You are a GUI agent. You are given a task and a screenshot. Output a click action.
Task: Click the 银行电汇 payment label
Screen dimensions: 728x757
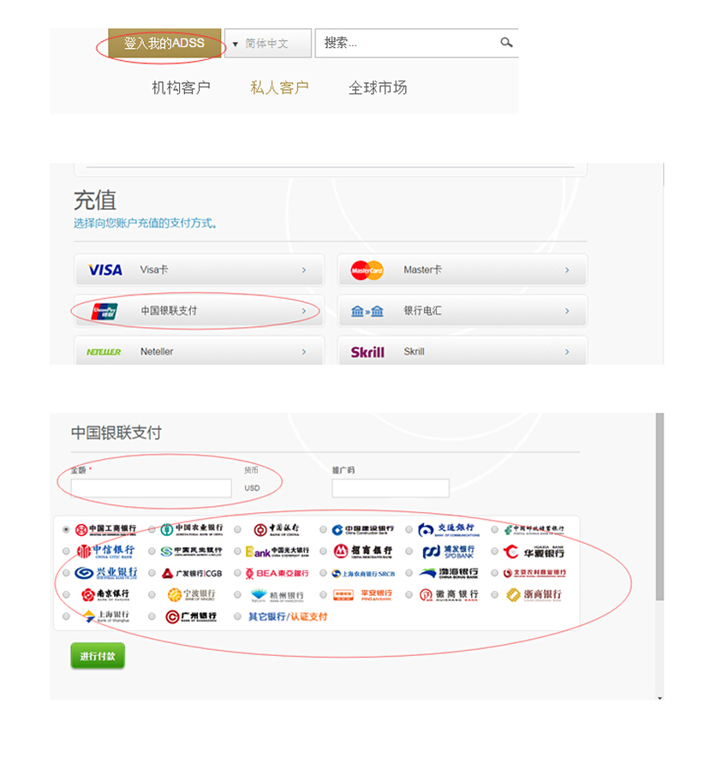[422, 311]
